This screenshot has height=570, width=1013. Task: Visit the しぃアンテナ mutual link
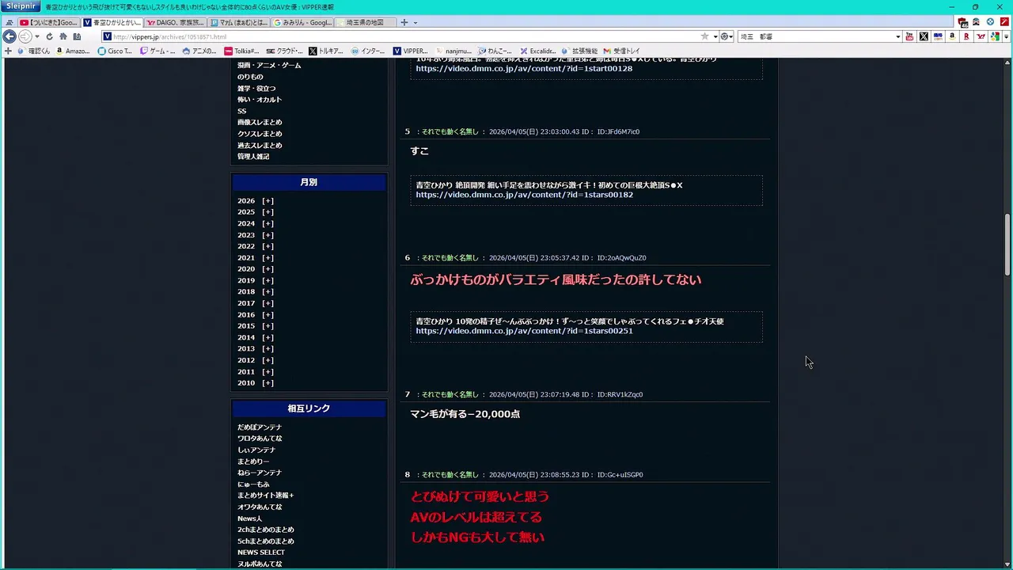(256, 450)
